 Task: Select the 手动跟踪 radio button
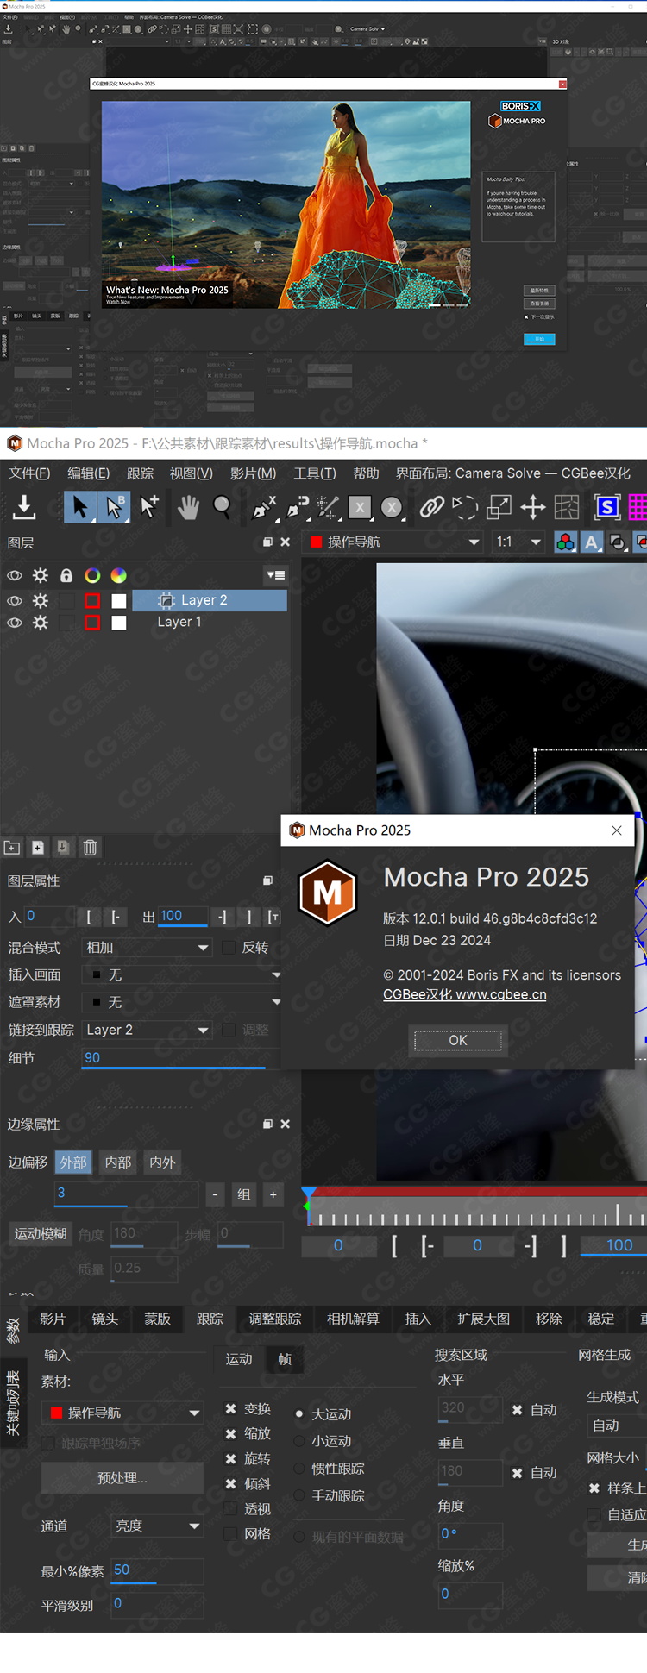click(x=299, y=1495)
